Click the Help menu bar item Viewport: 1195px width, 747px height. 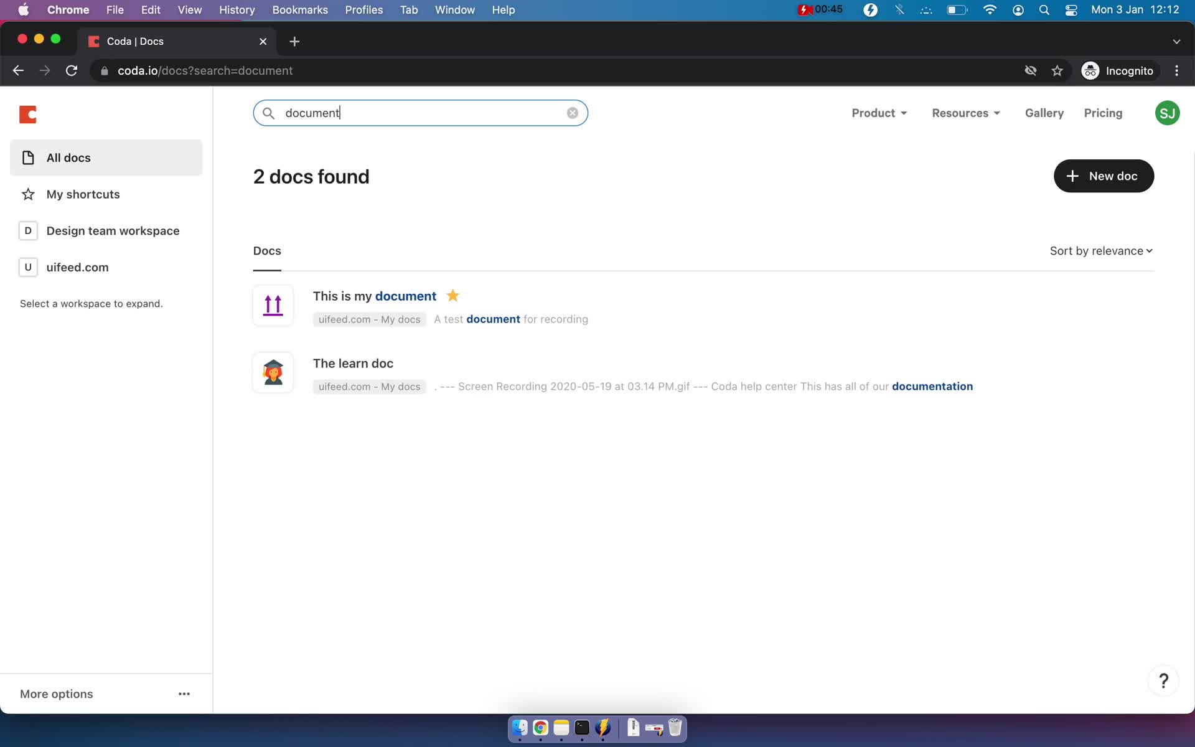click(504, 9)
